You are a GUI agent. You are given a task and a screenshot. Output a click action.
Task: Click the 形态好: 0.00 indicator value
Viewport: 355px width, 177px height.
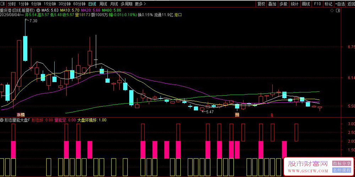[x=42, y=120]
